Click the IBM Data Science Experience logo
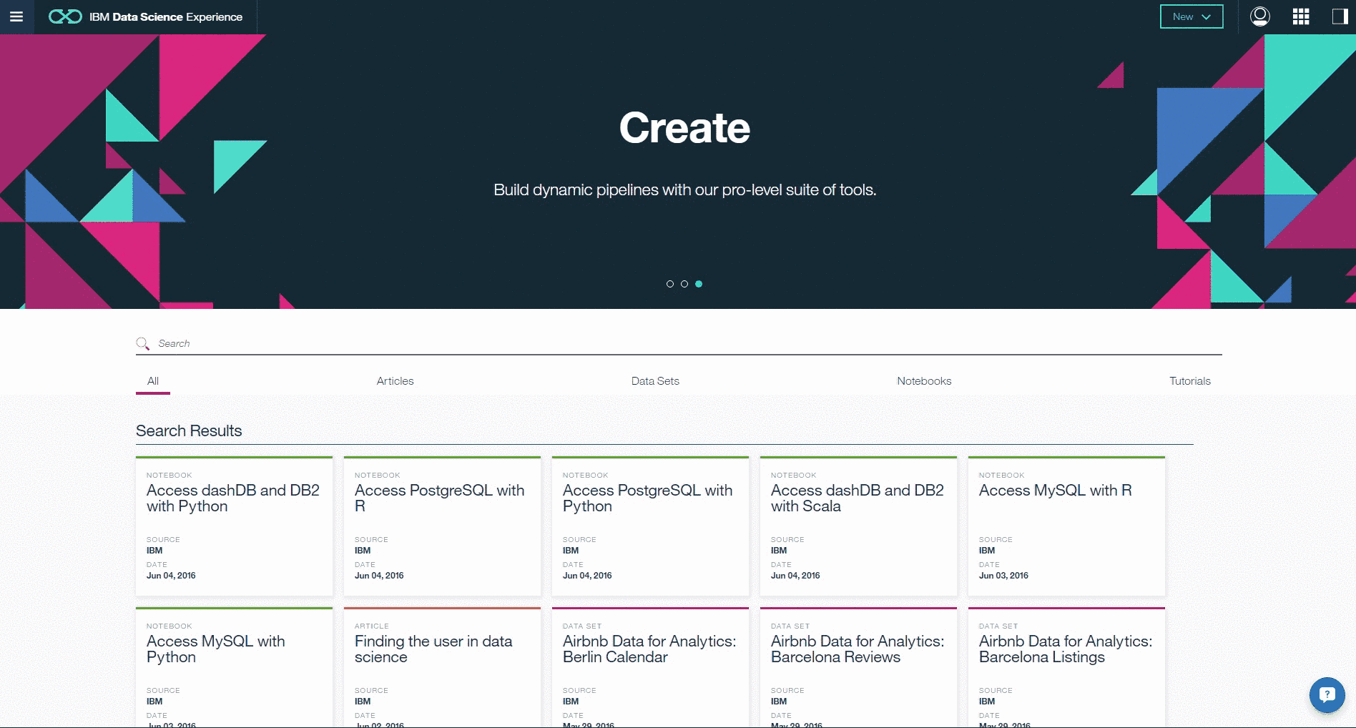1356x728 pixels. [x=146, y=16]
